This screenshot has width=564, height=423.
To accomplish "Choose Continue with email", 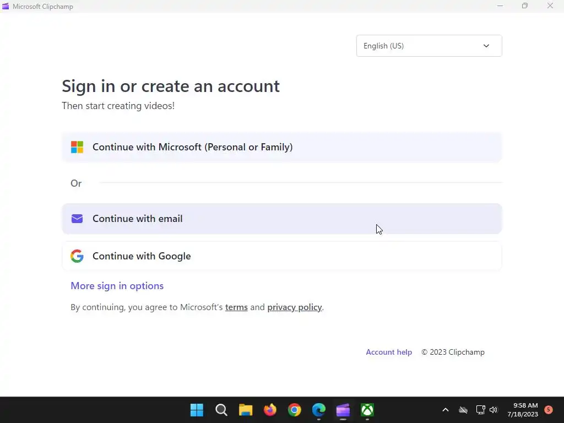I will [281, 219].
